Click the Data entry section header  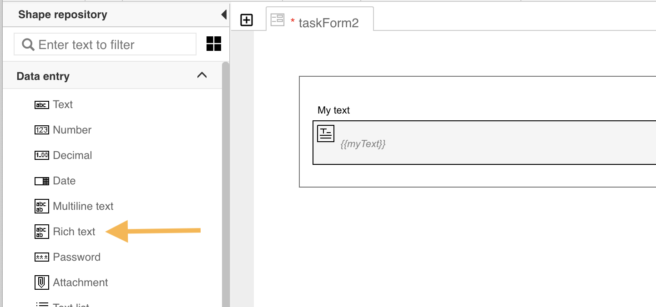[x=43, y=76]
